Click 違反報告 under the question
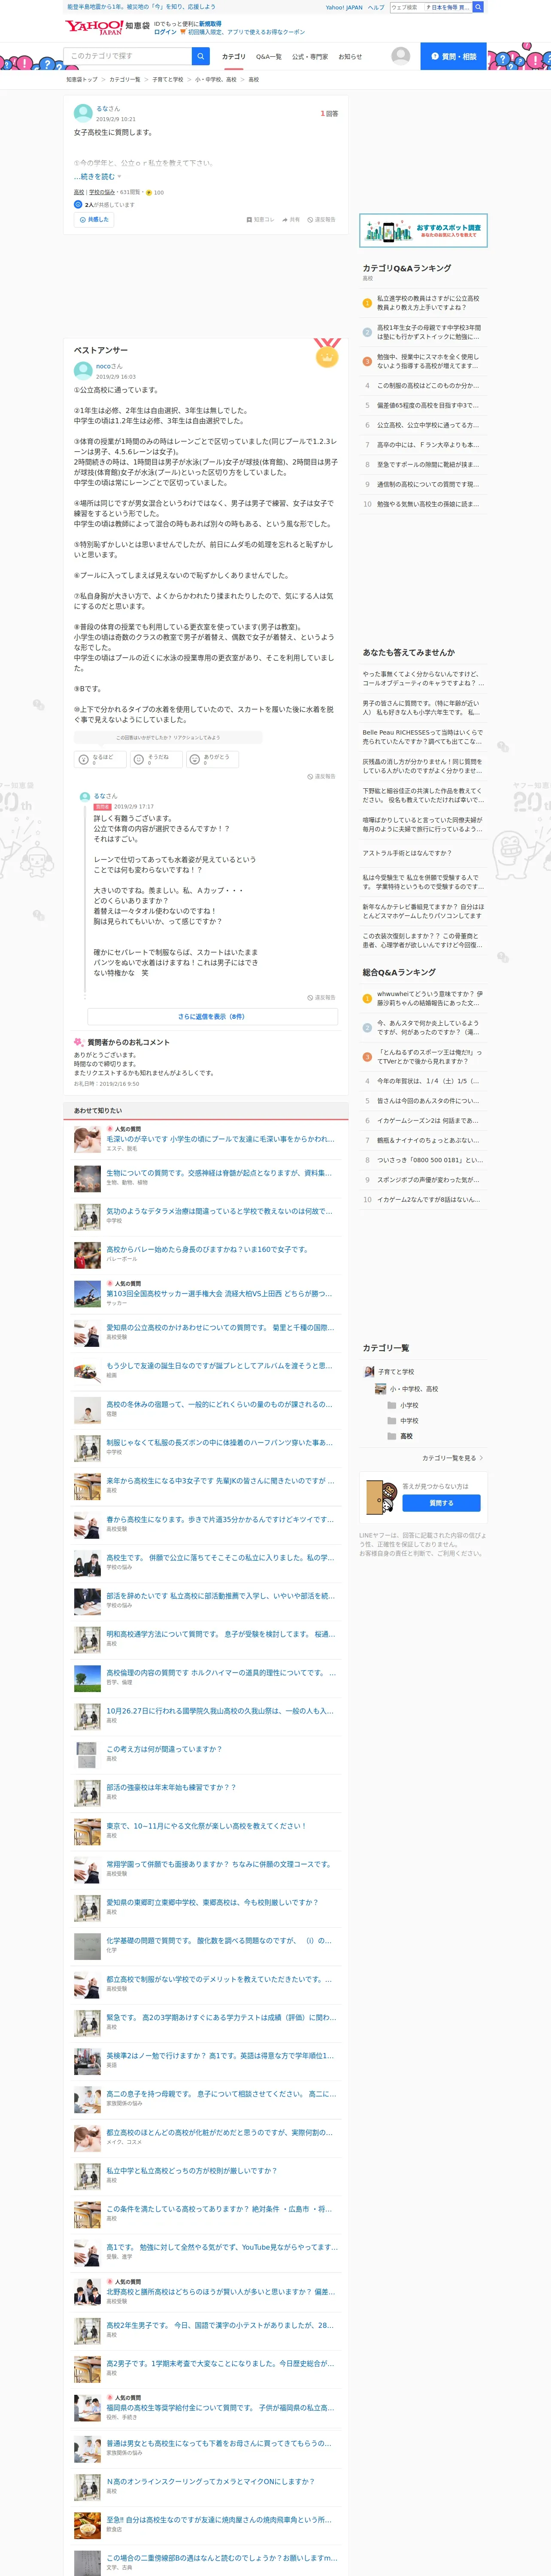This screenshot has height=2576, width=551. [x=322, y=219]
